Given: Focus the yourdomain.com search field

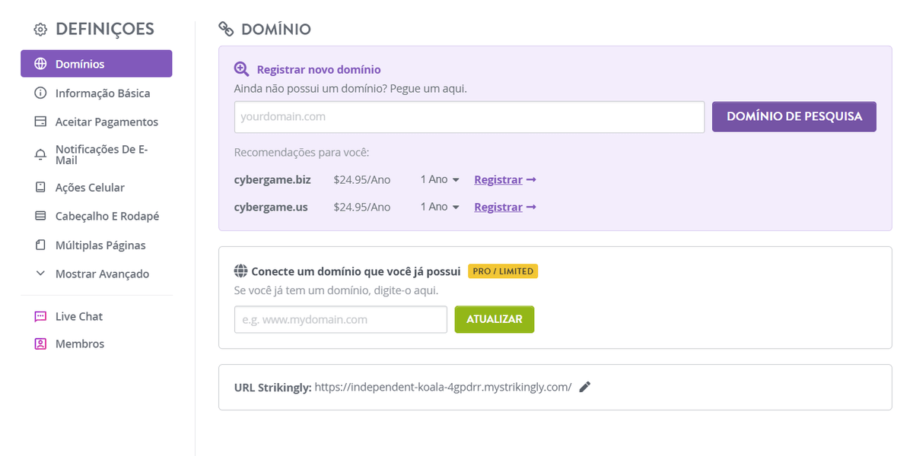Looking at the screenshot, I should (469, 117).
